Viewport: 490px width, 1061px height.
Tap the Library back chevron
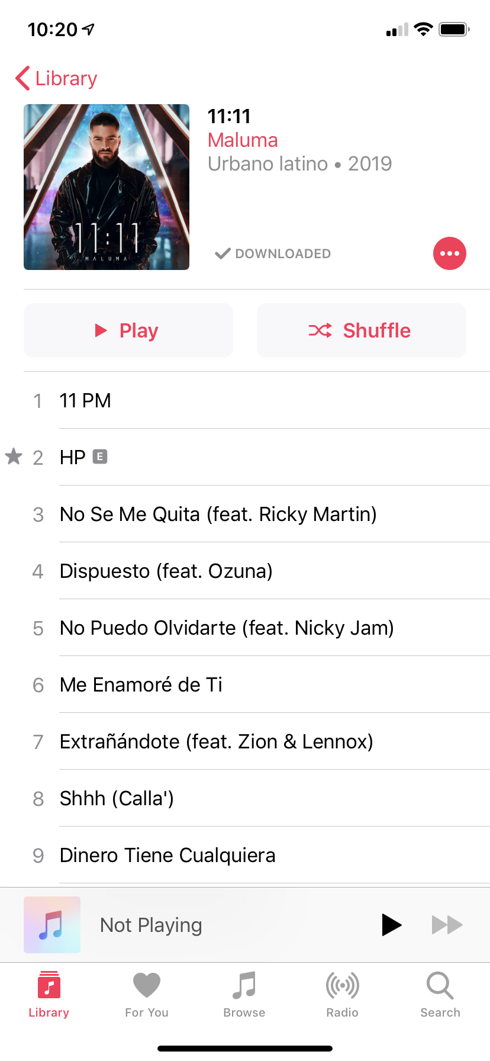pyautogui.click(x=22, y=78)
